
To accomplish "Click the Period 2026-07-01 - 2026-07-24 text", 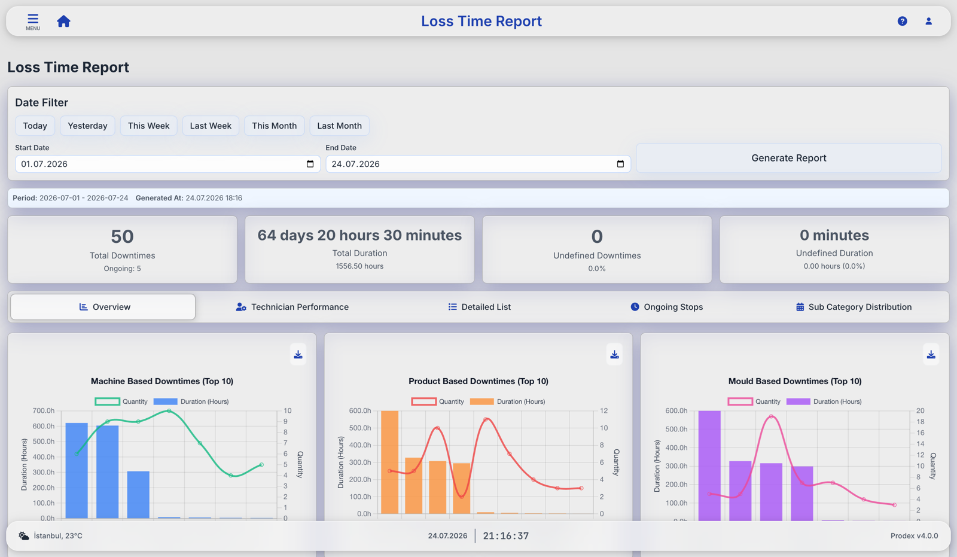I will click(x=71, y=198).
